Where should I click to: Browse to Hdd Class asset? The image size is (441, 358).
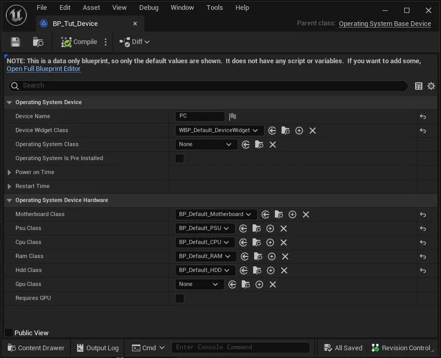257,270
